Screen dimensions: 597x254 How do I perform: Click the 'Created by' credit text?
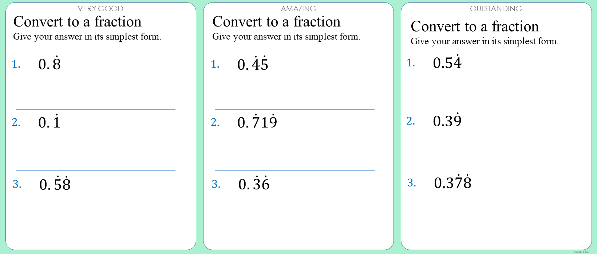point(581,252)
